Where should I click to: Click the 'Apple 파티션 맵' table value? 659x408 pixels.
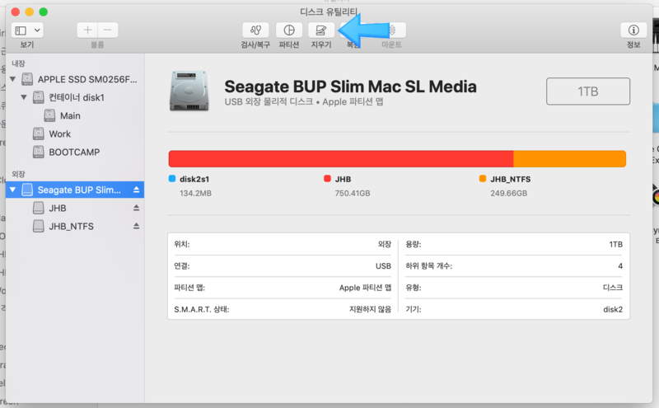pyautogui.click(x=365, y=288)
